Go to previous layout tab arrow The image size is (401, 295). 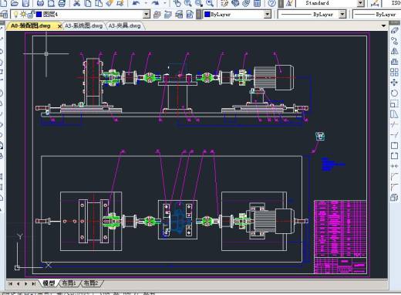pyautogui.click(x=18, y=283)
